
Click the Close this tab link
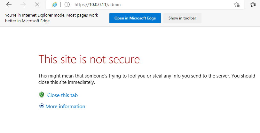coord(62,95)
